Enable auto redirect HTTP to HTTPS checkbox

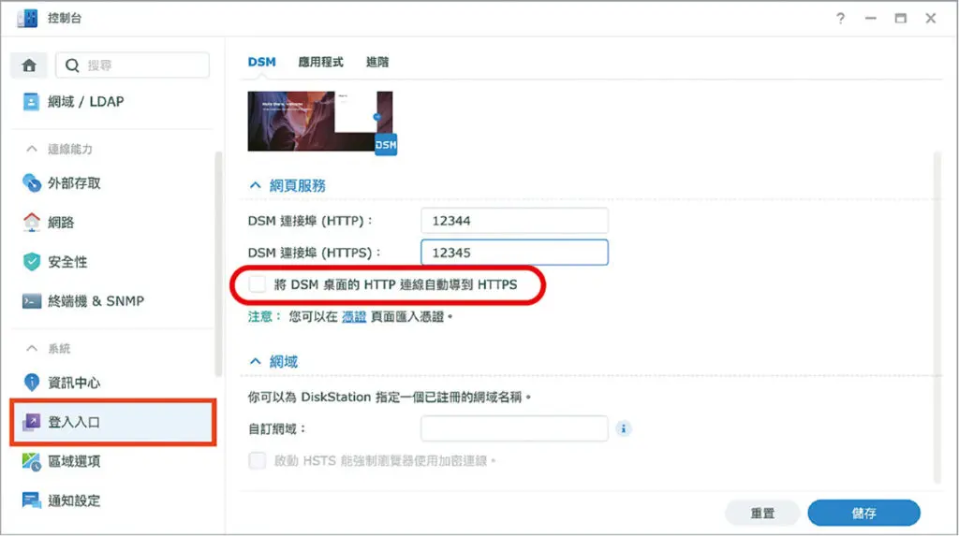[x=258, y=284]
